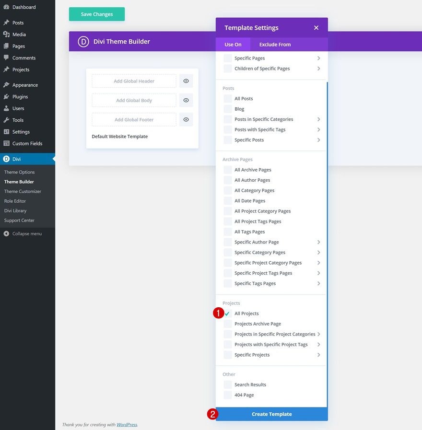Uncheck the All Projects checkbox

227,313
